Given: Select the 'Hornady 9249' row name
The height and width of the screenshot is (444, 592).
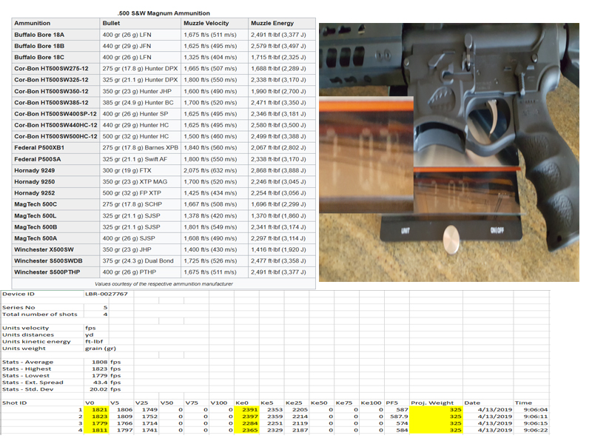Looking at the screenshot, I should point(55,171).
